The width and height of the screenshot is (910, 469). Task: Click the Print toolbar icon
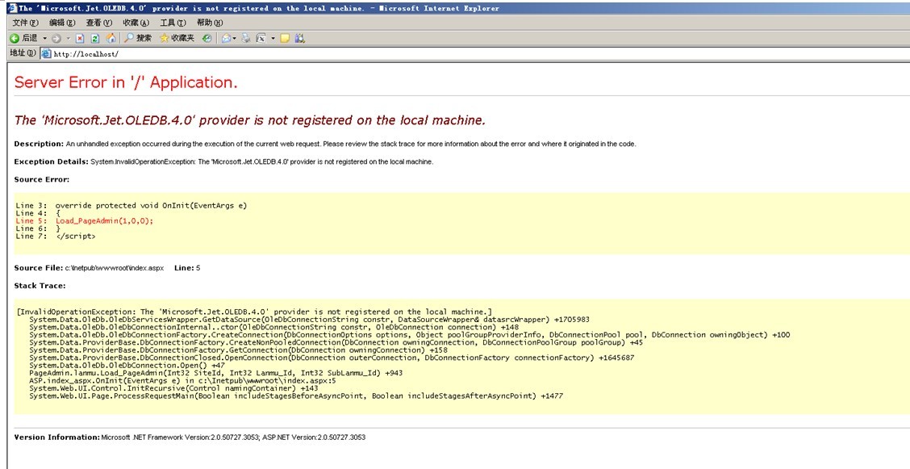click(x=246, y=38)
